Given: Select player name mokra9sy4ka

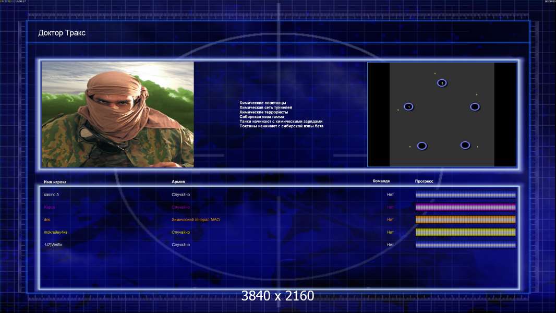Looking at the screenshot, I should 56,232.
